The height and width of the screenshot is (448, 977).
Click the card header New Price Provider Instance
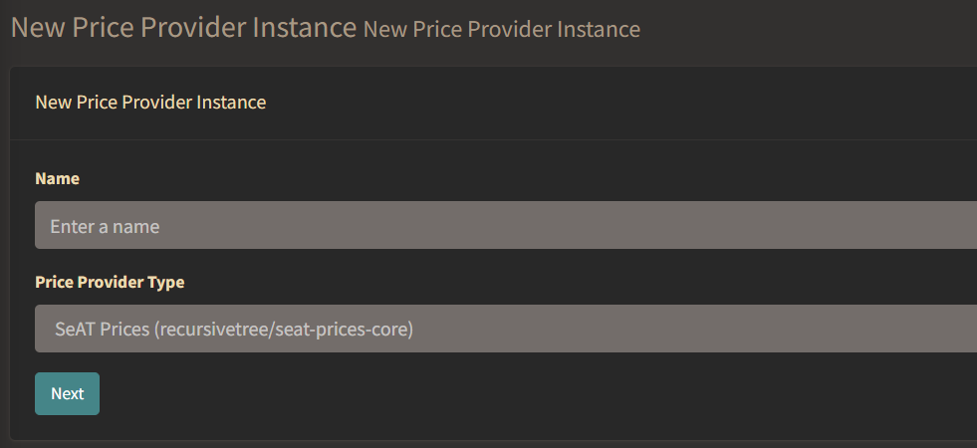tap(150, 102)
